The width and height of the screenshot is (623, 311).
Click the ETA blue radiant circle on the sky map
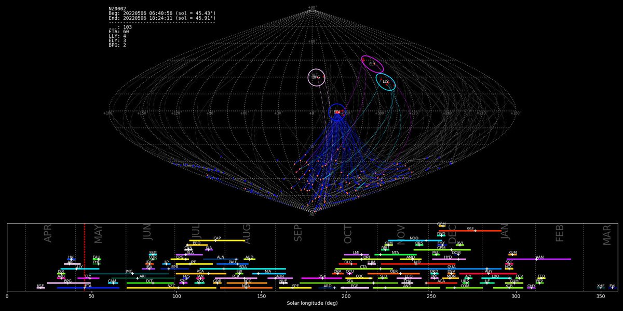click(337, 112)
